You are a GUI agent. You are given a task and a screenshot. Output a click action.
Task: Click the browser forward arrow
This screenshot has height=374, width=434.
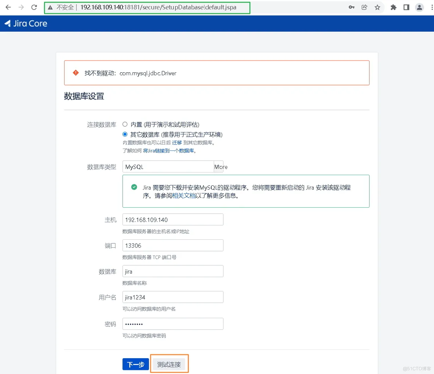[21, 7]
